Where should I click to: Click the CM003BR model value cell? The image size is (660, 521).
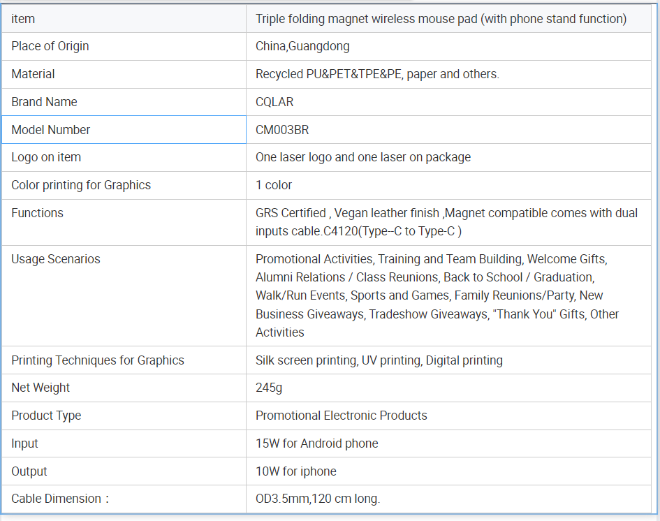coord(448,130)
